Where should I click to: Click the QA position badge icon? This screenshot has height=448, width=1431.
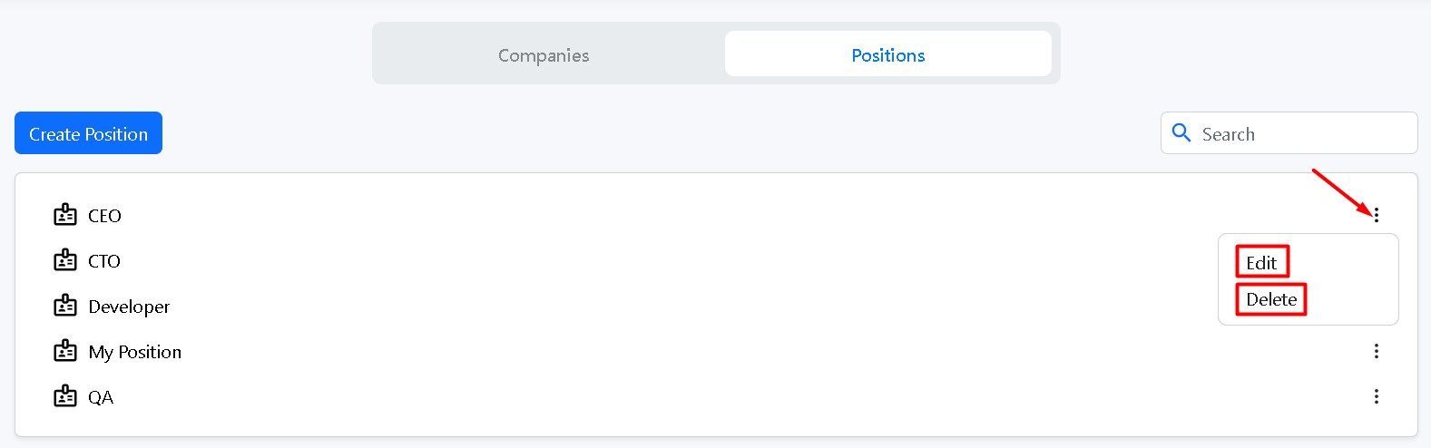tap(65, 396)
